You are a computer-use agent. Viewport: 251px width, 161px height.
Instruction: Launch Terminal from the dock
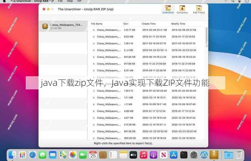pos(184,155)
